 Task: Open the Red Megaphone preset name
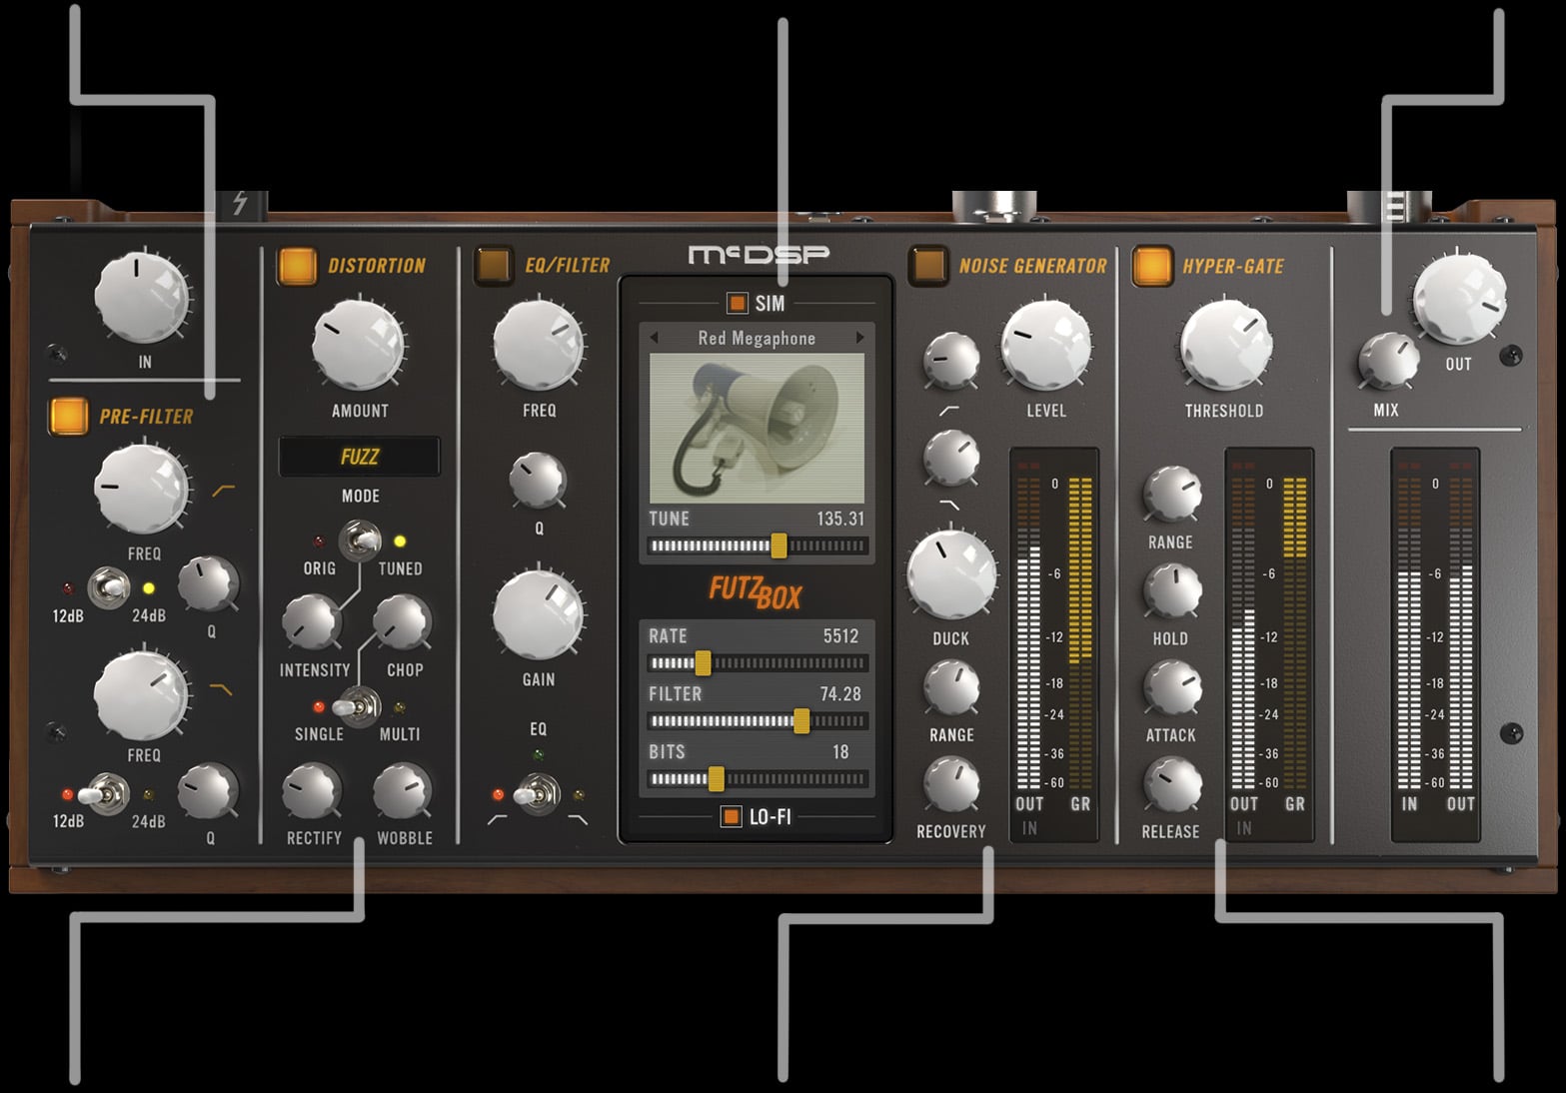pyautogui.click(x=757, y=338)
